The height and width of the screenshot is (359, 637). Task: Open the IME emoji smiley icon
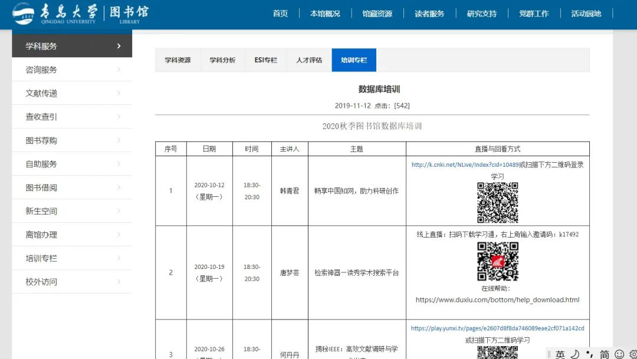(619, 354)
